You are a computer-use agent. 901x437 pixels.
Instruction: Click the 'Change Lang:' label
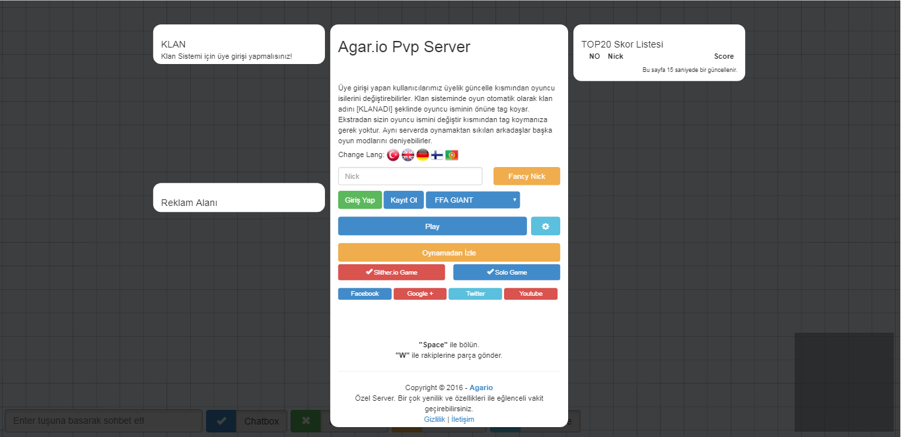pyautogui.click(x=361, y=154)
